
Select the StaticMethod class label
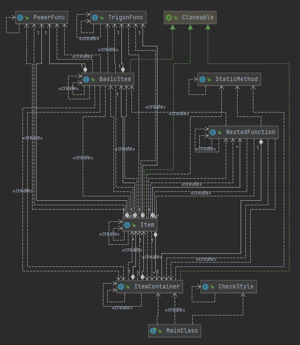[x=237, y=79]
